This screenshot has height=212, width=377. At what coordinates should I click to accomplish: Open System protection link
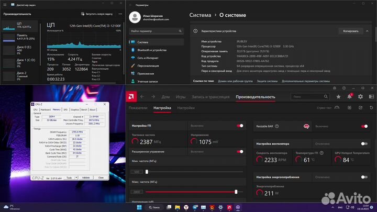click(267, 81)
